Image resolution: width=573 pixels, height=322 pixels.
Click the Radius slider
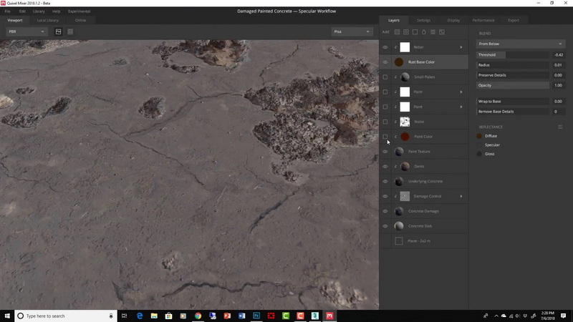click(x=513, y=65)
